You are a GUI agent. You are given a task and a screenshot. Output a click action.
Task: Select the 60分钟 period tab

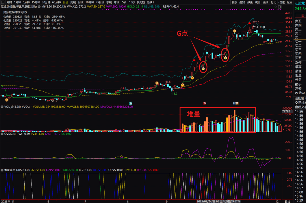pyautogui.click(x=56, y=2)
